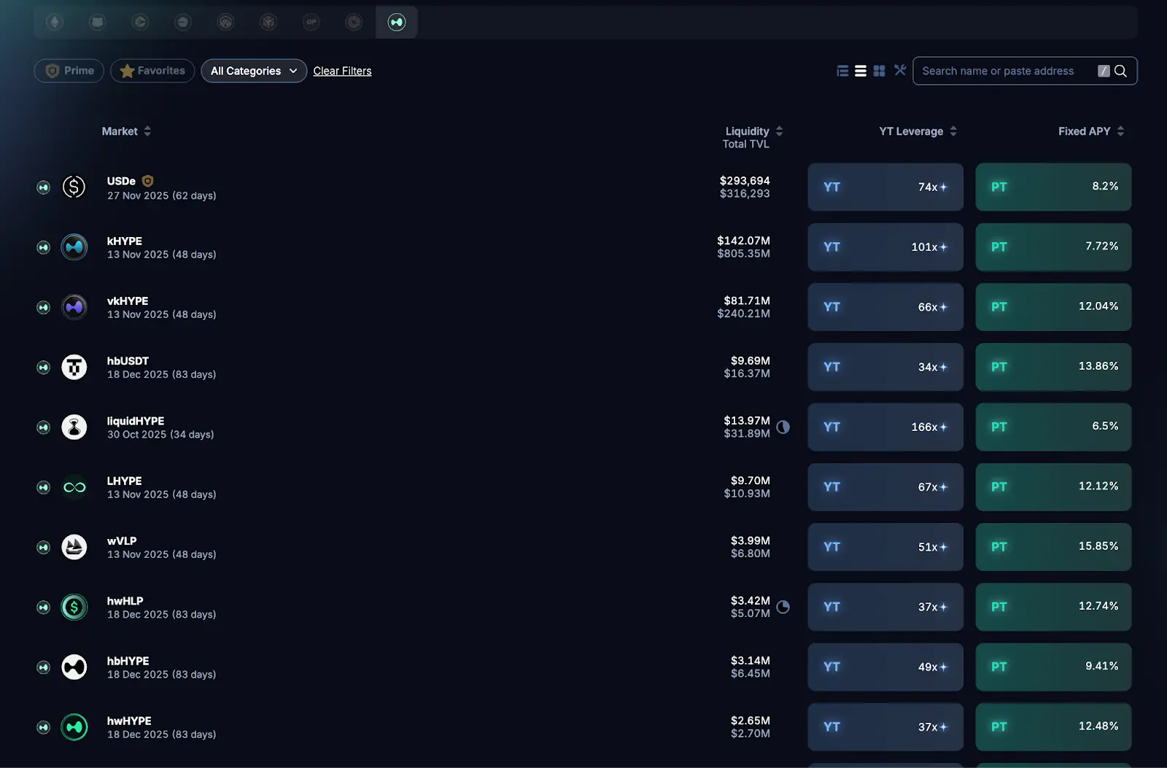Click the shield badge next to USDe
This screenshot has height=768, width=1167.
147,181
